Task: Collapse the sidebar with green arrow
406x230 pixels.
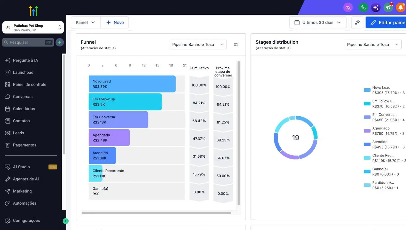Action: point(66,221)
